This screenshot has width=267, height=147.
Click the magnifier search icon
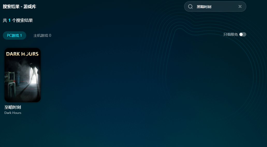coord(190,7)
